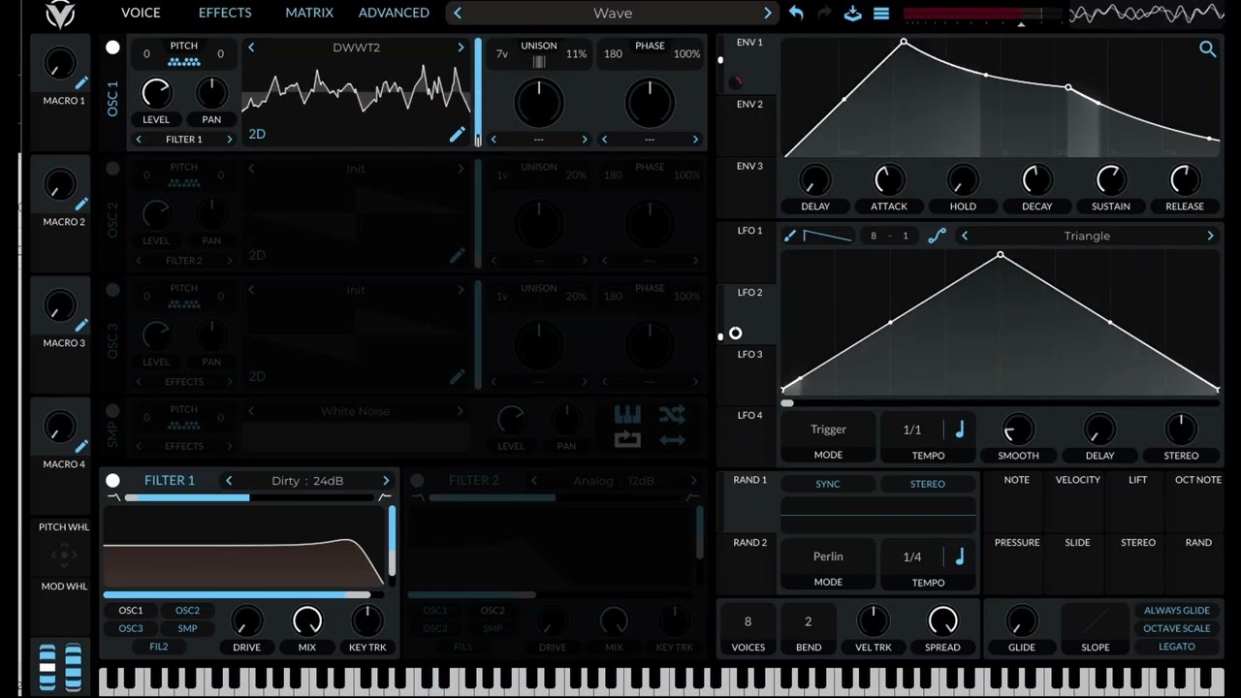Enable Oscillator 3 power toggle
Viewport: 1241px width, 698px height.
pyautogui.click(x=112, y=290)
